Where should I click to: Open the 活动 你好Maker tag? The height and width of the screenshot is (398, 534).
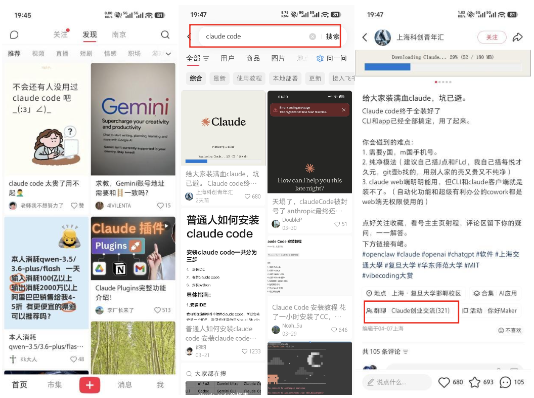click(x=490, y=311)
